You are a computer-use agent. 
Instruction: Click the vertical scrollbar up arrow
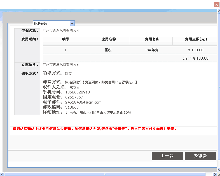coord(218,11)
